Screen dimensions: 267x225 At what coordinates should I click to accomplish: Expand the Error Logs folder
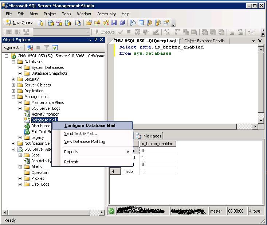pos(20,184)
